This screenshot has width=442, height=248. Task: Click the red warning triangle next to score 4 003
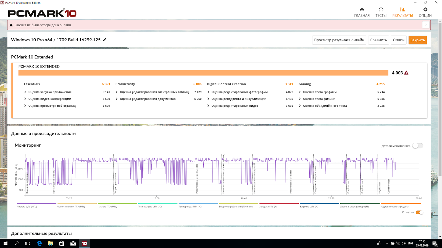coord(406,73)
